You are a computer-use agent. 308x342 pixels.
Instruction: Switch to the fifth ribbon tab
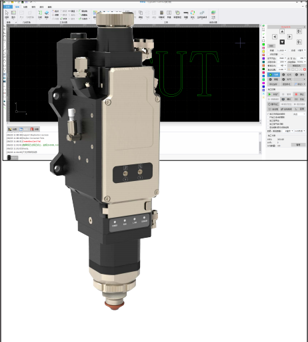41,7
